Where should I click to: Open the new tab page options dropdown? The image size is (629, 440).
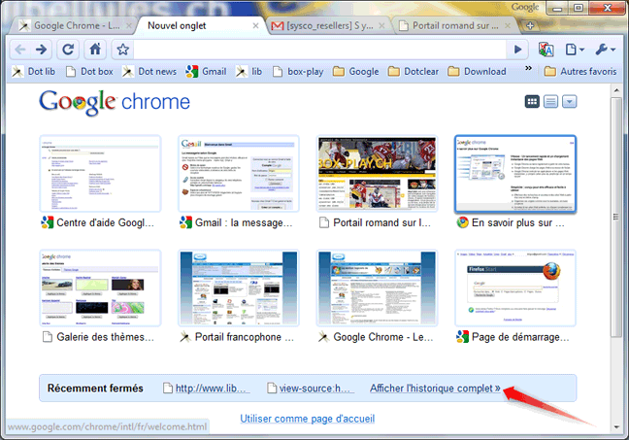coord(569,102)
